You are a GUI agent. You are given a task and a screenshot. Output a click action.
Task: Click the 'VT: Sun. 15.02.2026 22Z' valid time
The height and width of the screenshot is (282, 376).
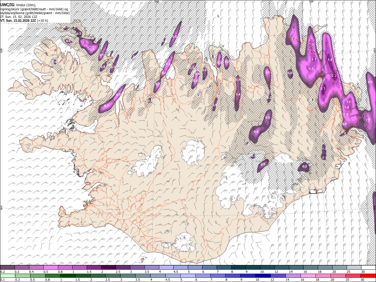[18, 21]
